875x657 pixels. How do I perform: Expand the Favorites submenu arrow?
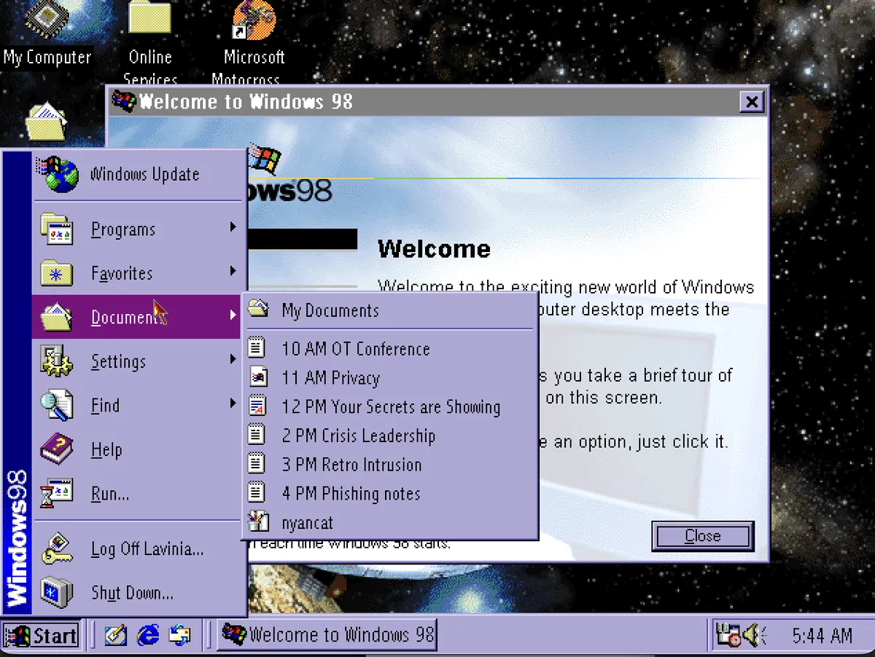click(x=233, y=272)
